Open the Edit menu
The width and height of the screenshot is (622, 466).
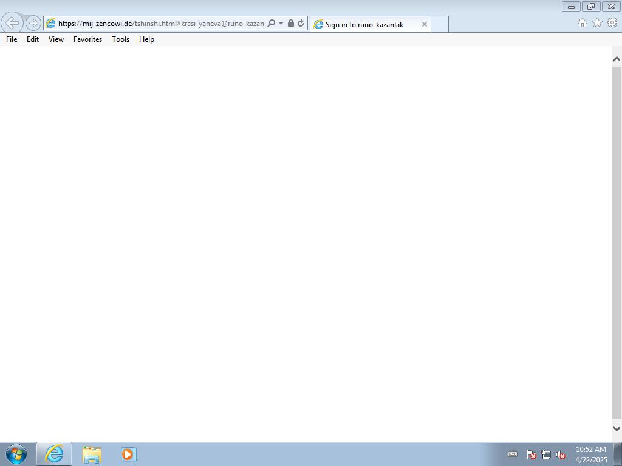click(x=33, y=39)
